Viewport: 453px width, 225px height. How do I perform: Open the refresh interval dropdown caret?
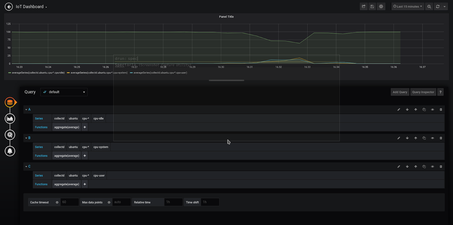tap(445, 6)
